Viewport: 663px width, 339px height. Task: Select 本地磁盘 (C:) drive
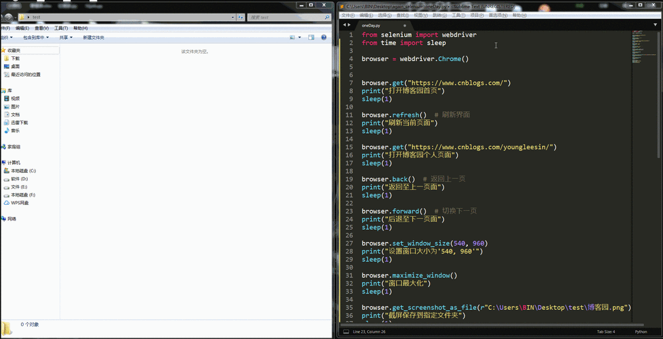click(23, 171)
